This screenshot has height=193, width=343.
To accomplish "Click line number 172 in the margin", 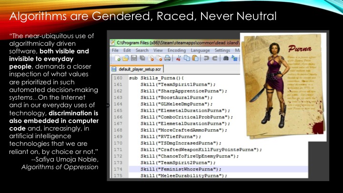I will coord(118,156).
